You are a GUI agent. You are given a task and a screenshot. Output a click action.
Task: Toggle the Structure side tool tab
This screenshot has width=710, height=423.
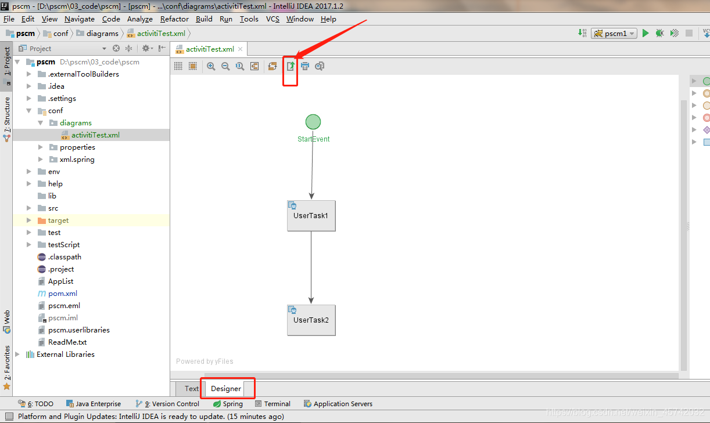7,120
